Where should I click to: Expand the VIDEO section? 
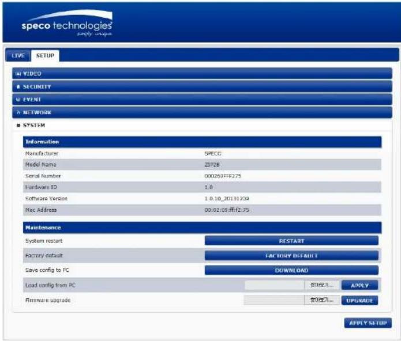pyautogui.click(x=202, y=74)
